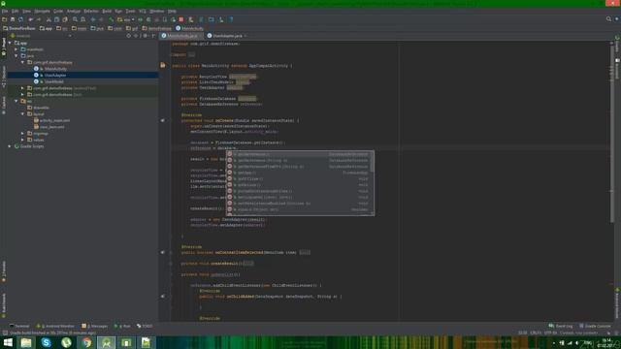Choose first getReference() autocomplete suggestion
The height and width of the screenshot is (349, 621).
298,154
